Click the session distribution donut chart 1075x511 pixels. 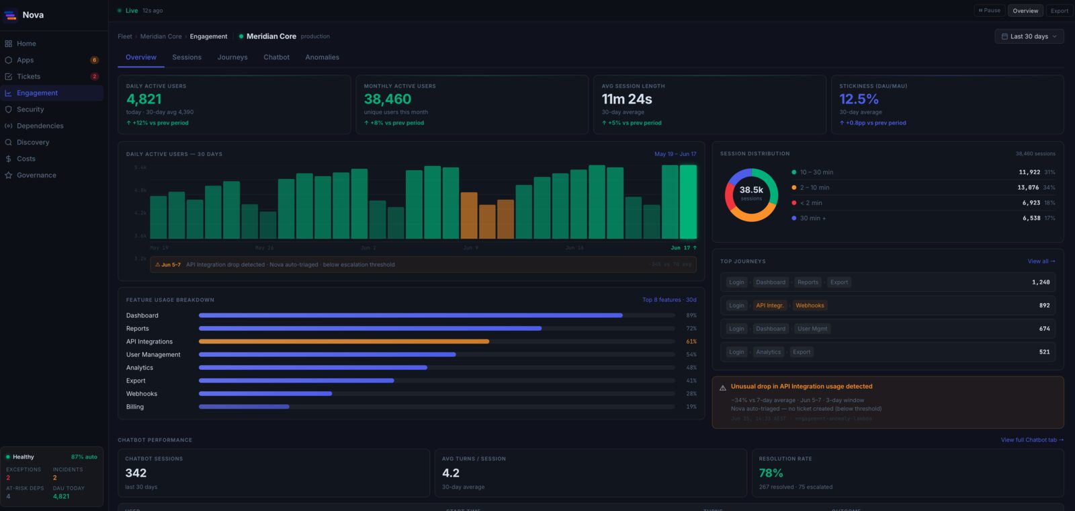[751, 195]
